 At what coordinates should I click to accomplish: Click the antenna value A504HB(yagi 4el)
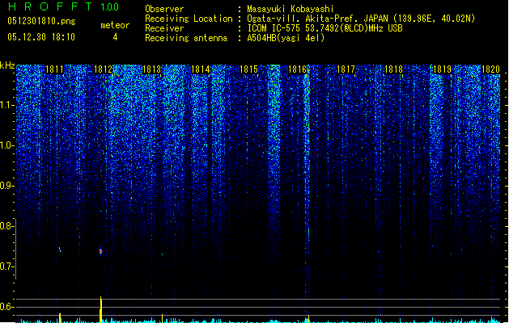pyautogui.click(x=286, y=38)
